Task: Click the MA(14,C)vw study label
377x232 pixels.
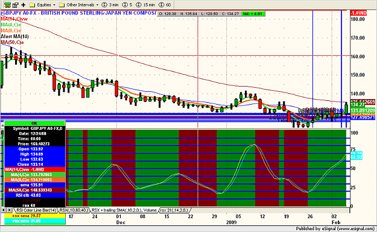Action: pos(14,19)
